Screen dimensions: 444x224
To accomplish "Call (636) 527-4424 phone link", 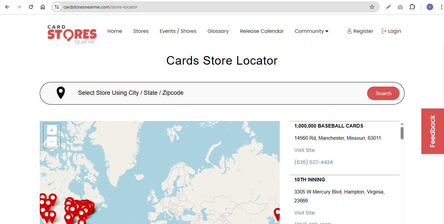I will pos(314,162).
